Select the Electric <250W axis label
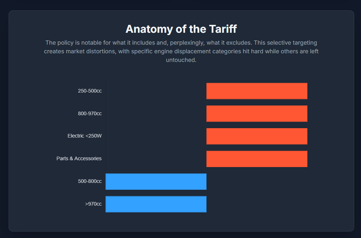 tap(85, 136)
